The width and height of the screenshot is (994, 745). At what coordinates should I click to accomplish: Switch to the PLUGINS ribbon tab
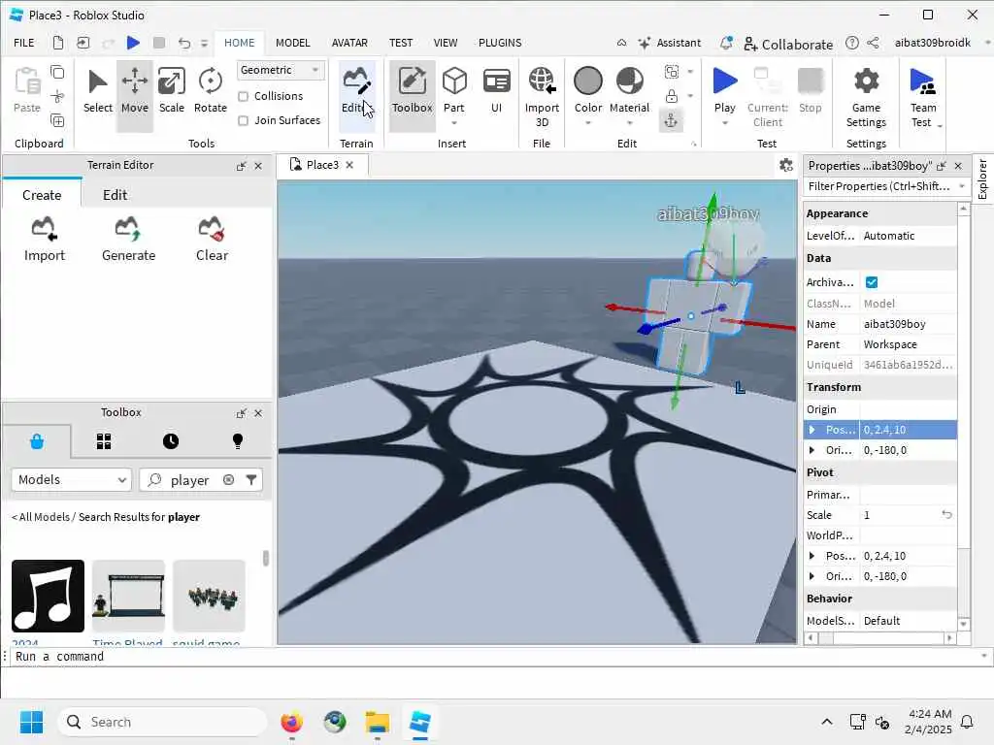500,43
